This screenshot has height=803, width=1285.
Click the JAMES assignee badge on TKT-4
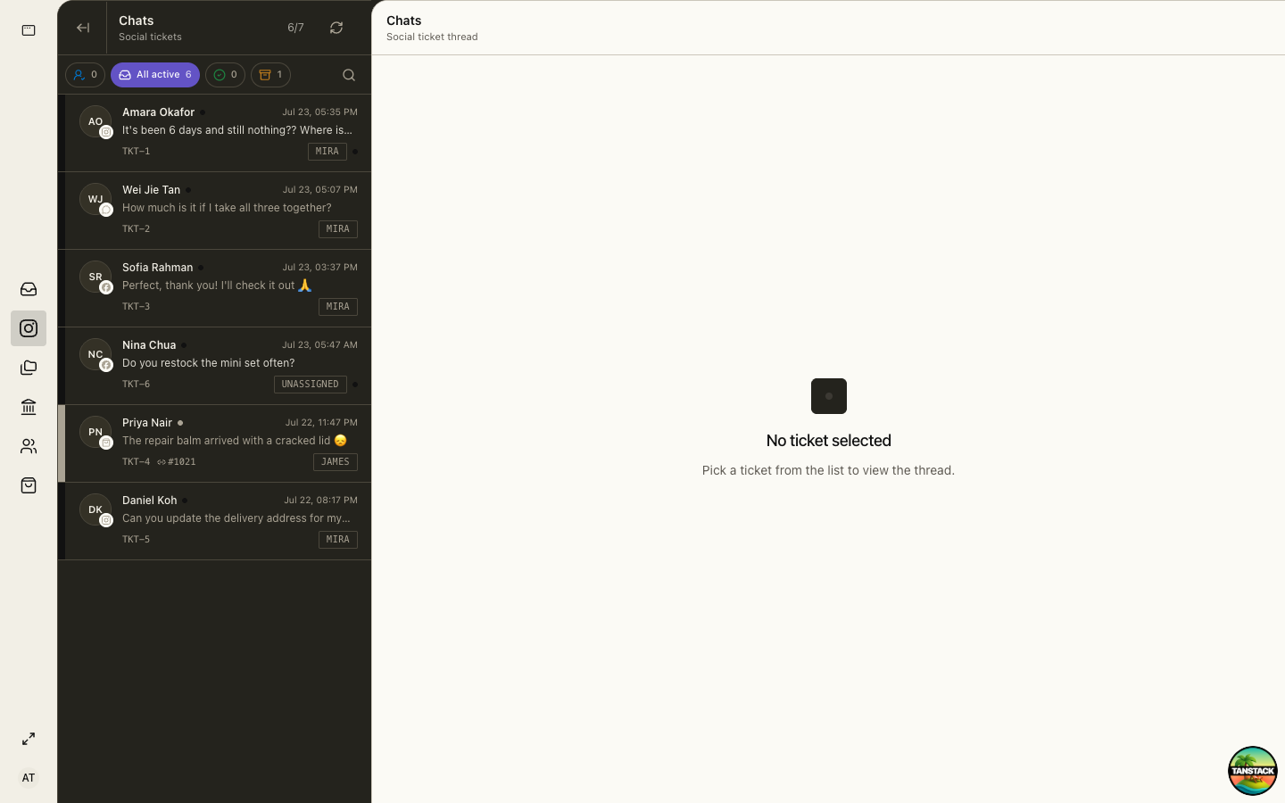click(x=336, y=462)
